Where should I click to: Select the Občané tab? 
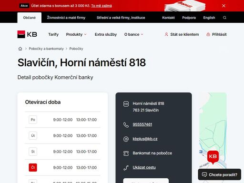pyautogui.click(x=30, y=18)
